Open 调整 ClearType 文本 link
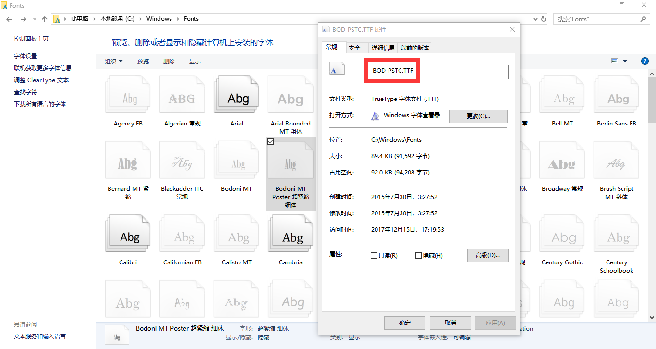Viewport: 656px width, 349px height. (41, 80)
